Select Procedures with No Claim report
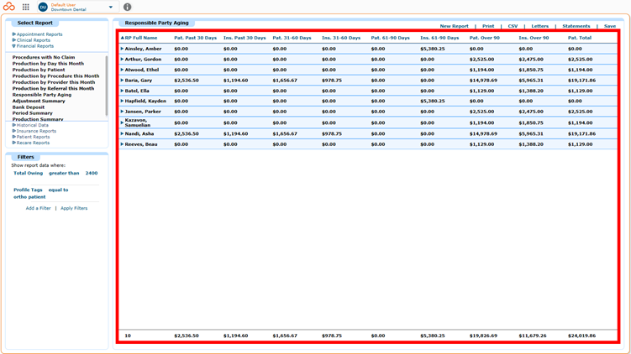Viewport: 631px width, 354px height. point(44,57)
